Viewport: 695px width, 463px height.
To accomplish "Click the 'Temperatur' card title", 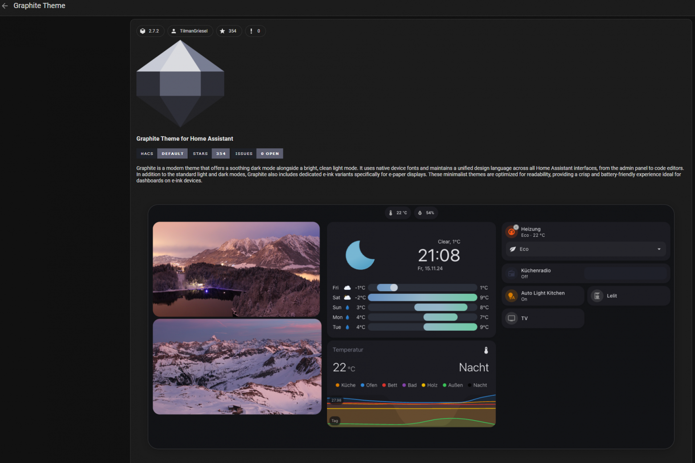I will (348, 350).
